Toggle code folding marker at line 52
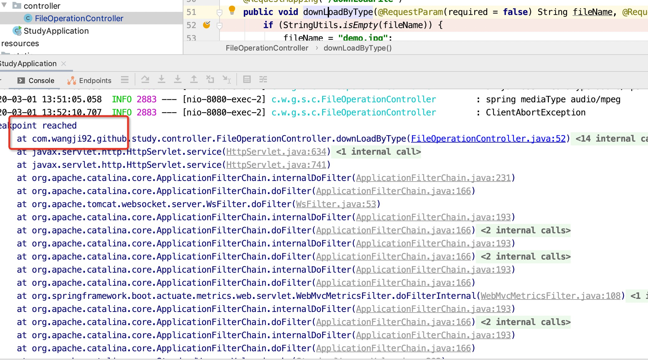This screenshot has height=360, width=648. coord(219,26)
